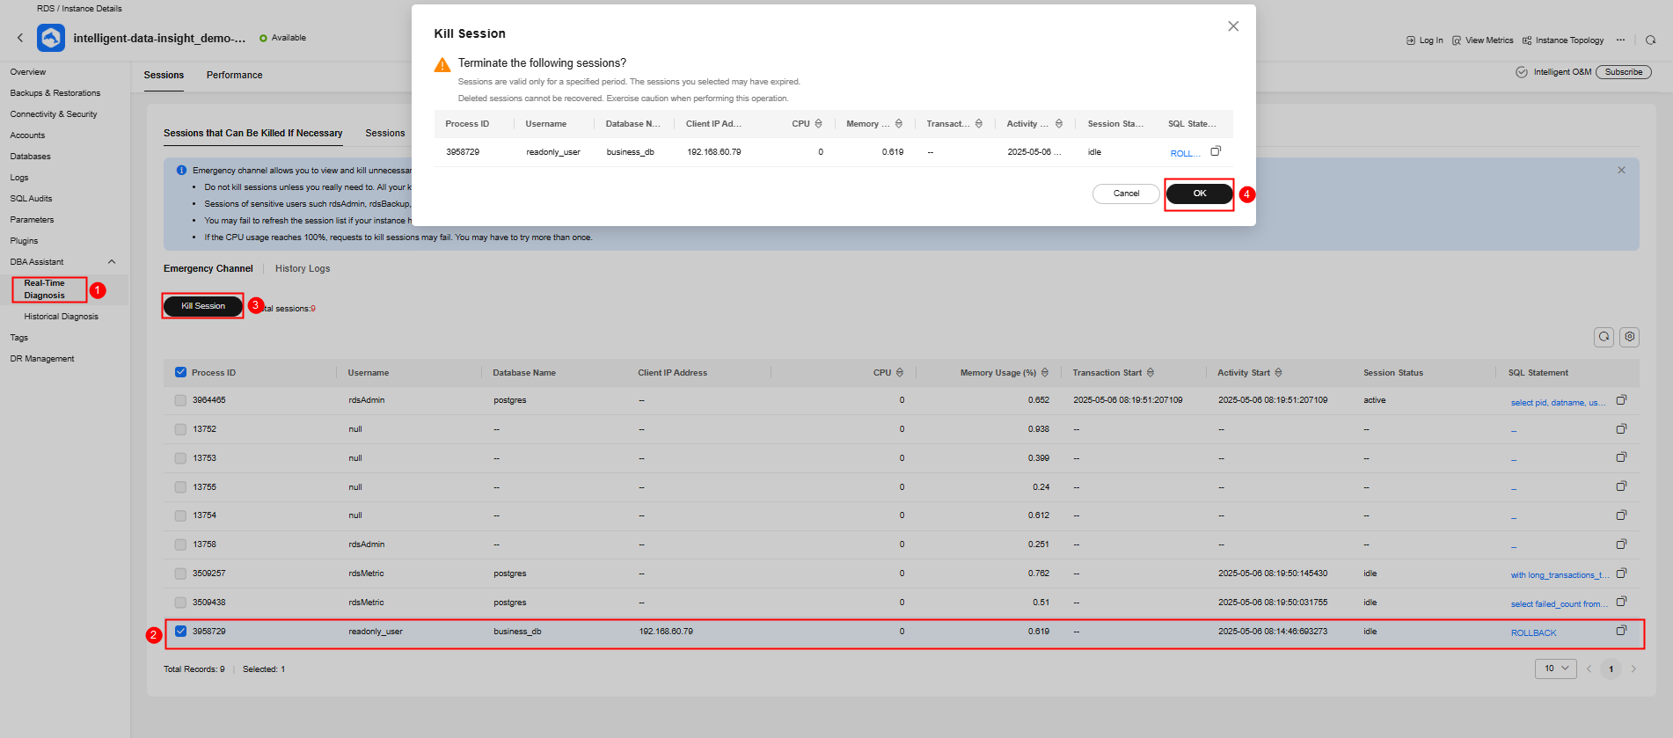Click the Subscribe button for Intelligent O&M

pyautogui.click(x=1624, y=72)
